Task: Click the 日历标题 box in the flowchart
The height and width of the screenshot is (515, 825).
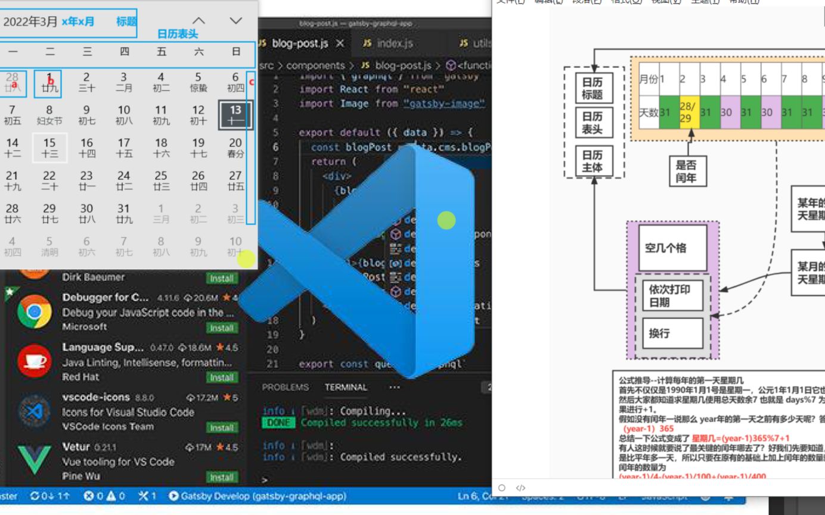Action: [x=593, y=88]
